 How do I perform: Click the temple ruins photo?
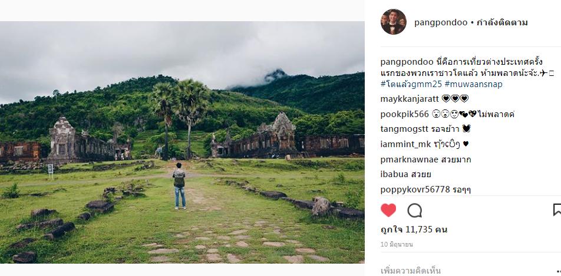pyautogui.click(x=182, y=142)
